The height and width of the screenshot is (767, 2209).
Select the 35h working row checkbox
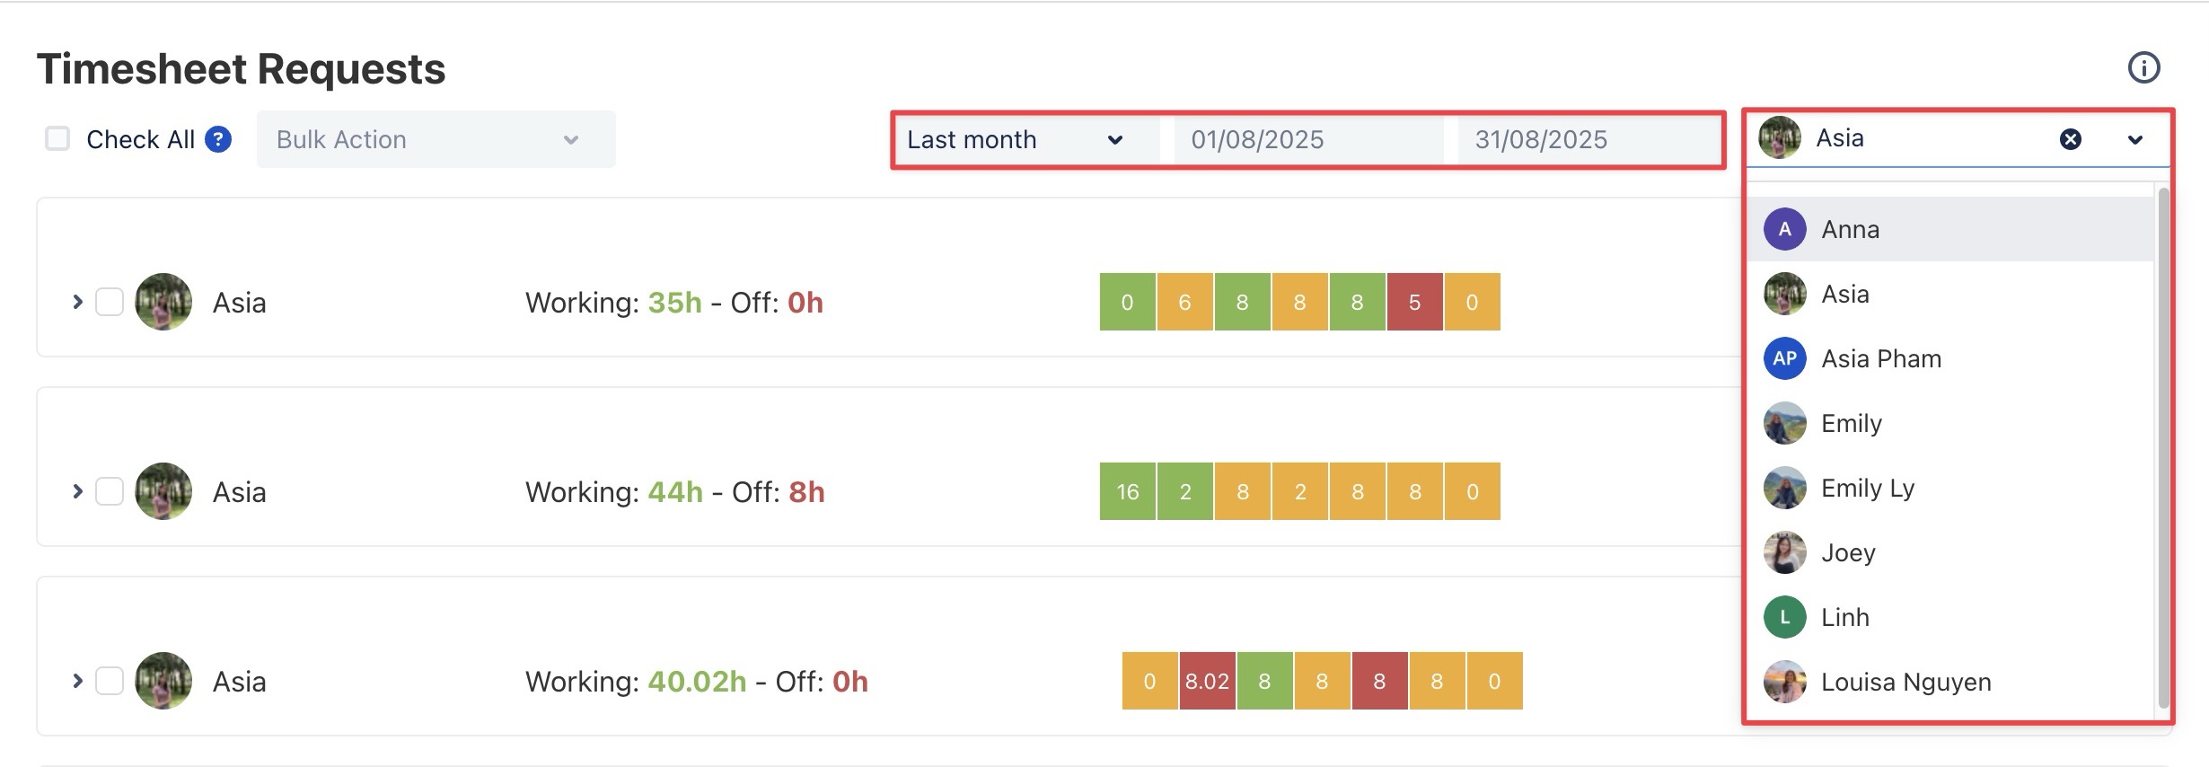pos(110,302)
